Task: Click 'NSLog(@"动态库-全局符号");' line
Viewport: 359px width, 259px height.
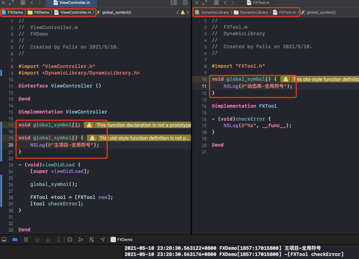Action: (x=258, y=86)
